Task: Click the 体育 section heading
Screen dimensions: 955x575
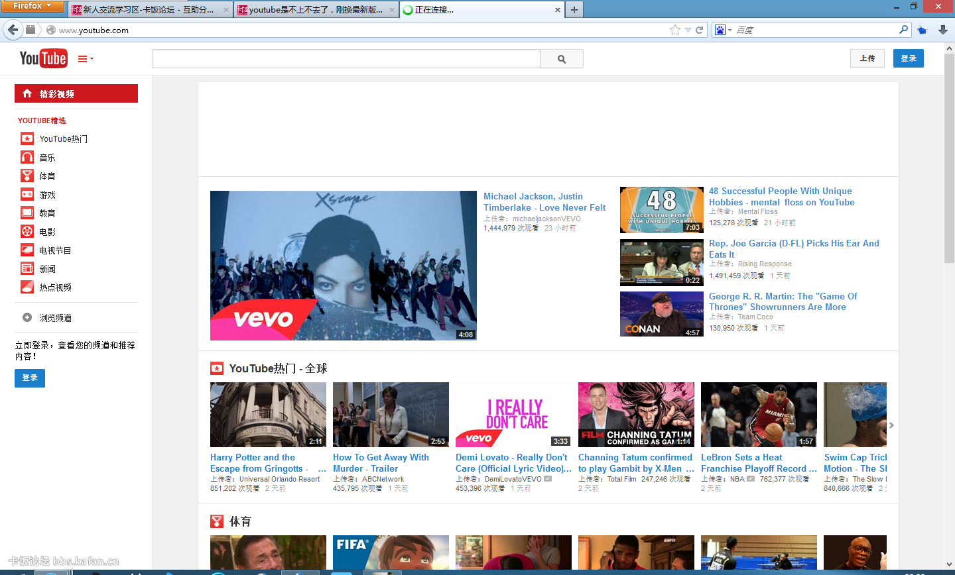Action: pyautogui.click(x=241, y=521)
